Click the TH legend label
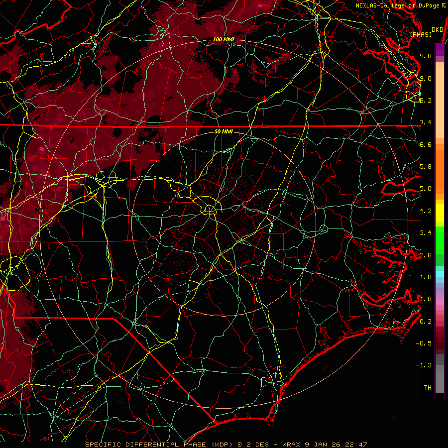 tap(428, 388)
